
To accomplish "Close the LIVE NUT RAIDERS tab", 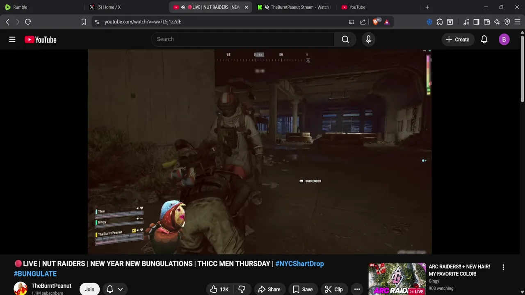I will tap(247, 7).
